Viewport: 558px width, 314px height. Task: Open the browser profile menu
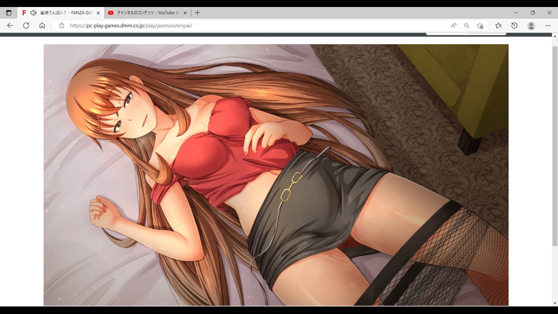coord(531,26)
